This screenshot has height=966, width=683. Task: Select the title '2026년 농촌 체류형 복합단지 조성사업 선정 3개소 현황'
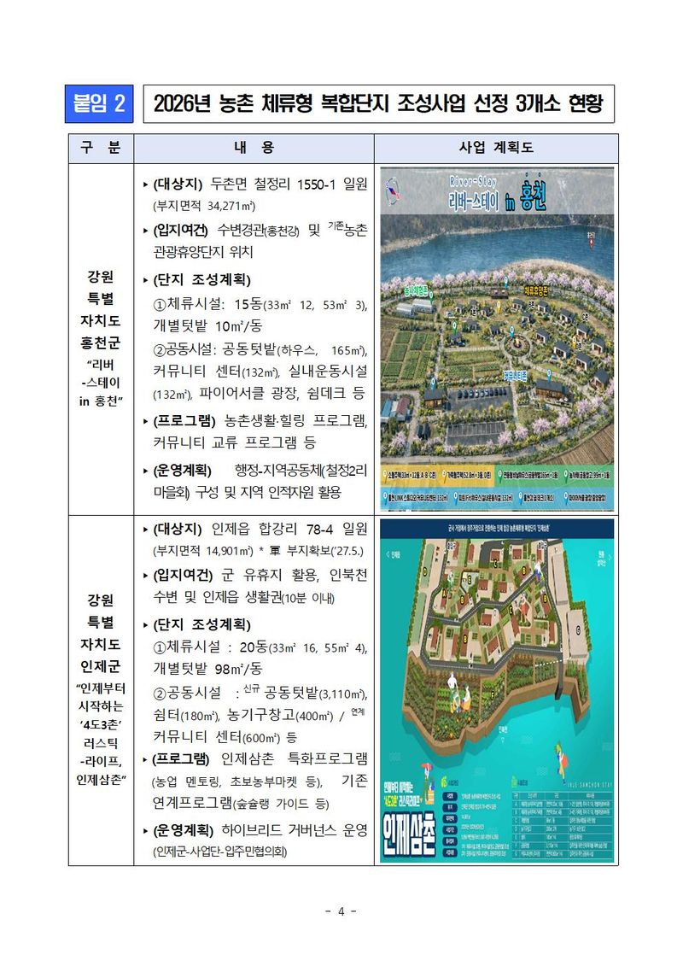(378, 103)
